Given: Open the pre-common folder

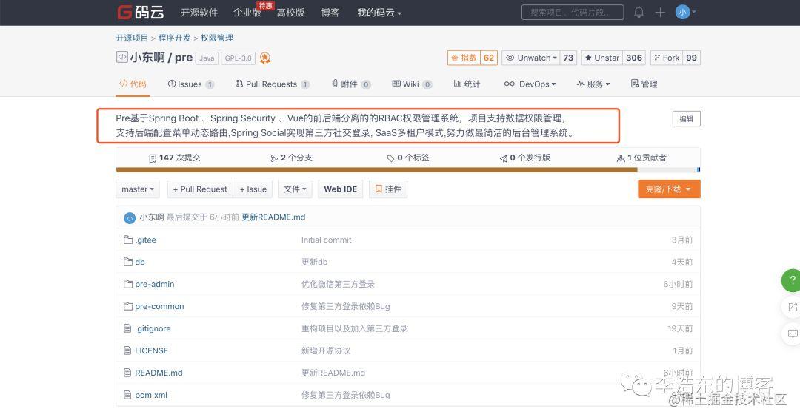Looking at the screenshot, I should coord(159,306).
